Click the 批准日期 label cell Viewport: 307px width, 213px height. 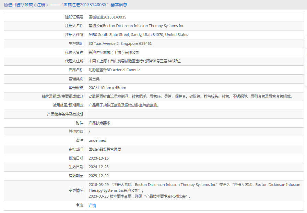click(45, 158)
